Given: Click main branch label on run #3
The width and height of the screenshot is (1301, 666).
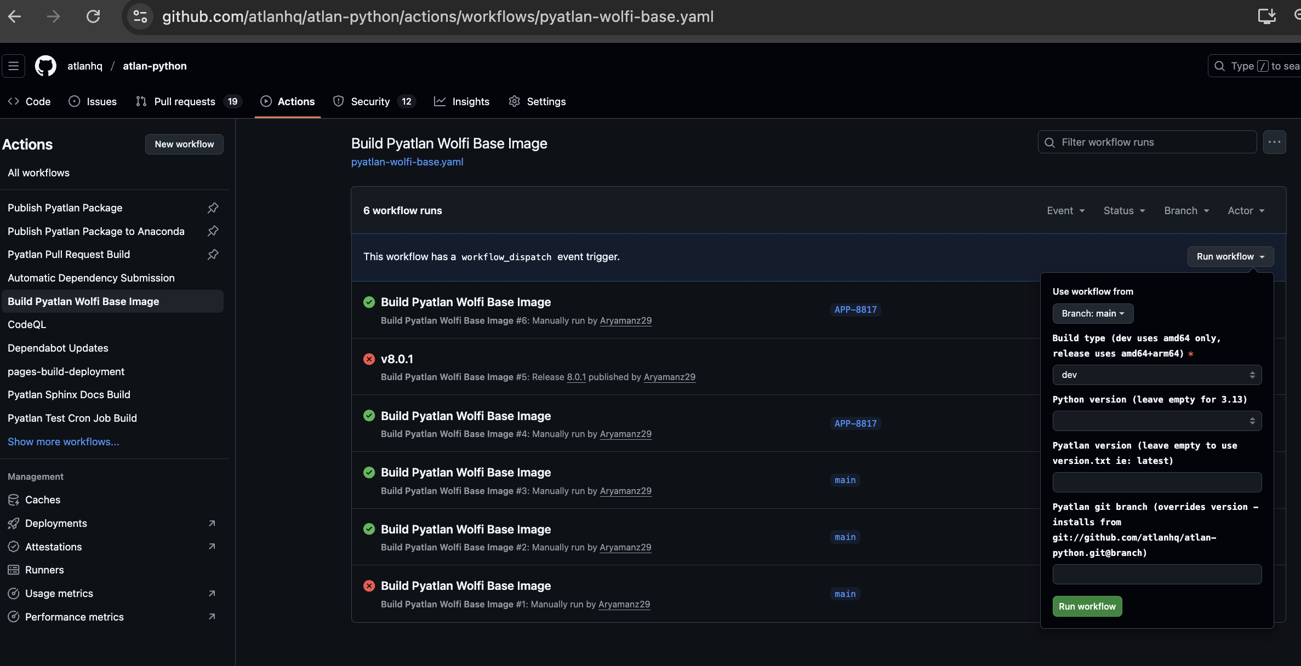Looking at the screenshot, I should [845, 480].
